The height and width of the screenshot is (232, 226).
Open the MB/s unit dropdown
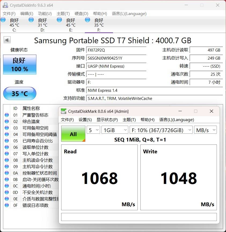point(205,130)
